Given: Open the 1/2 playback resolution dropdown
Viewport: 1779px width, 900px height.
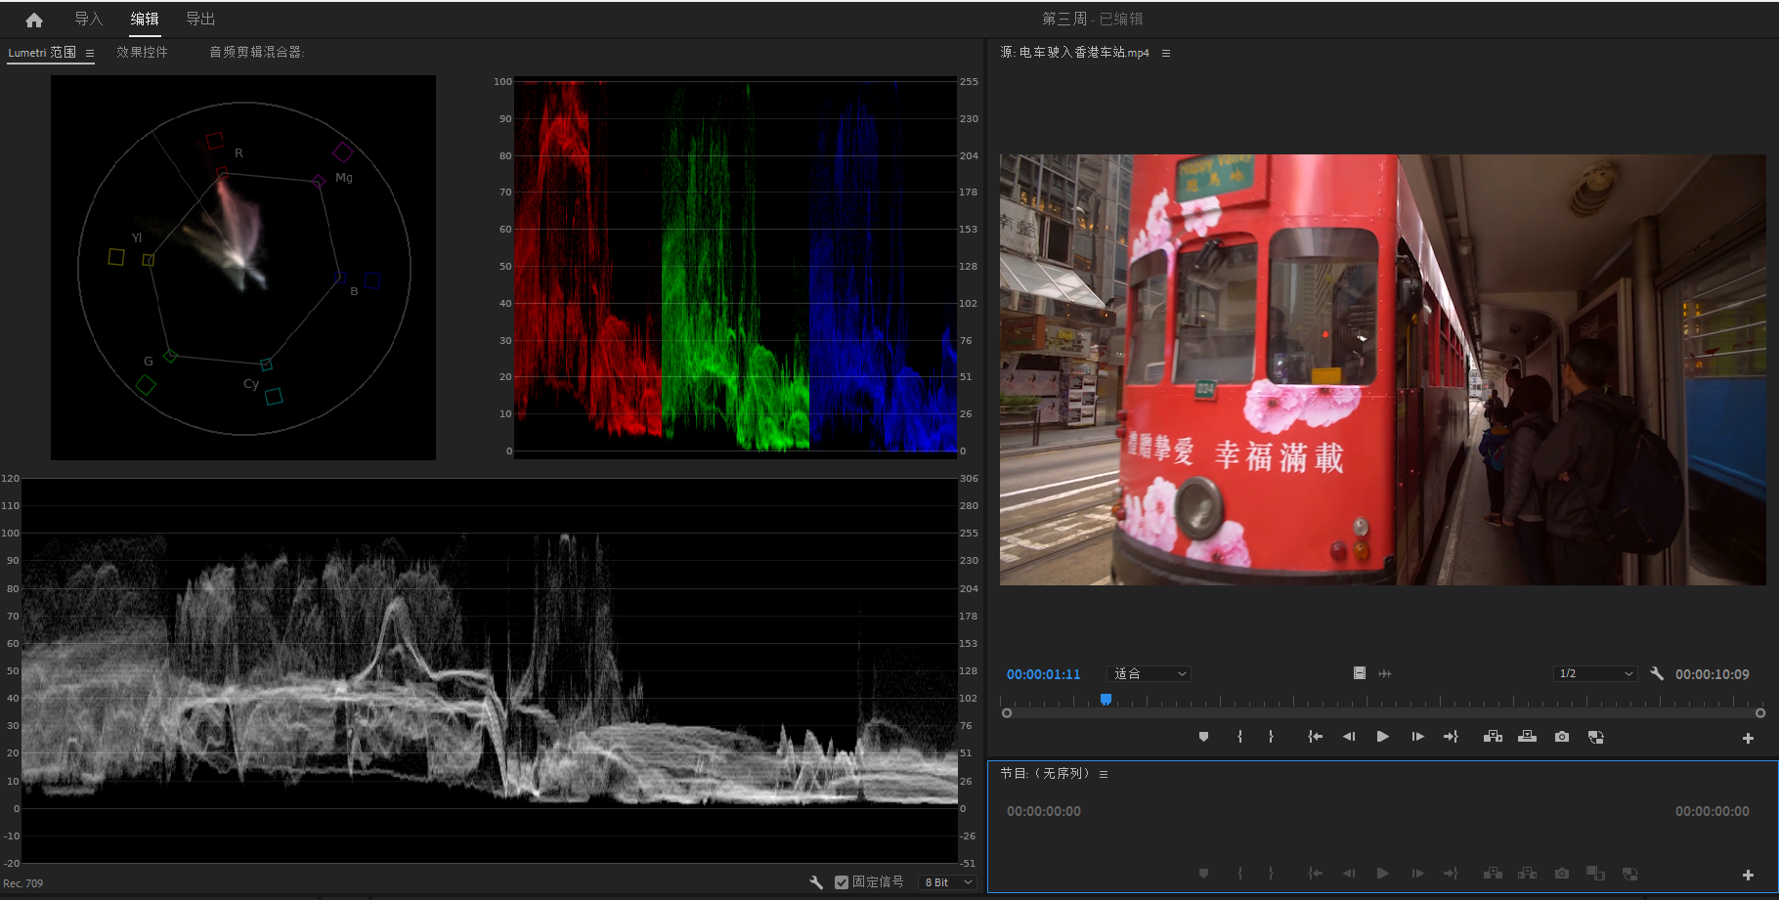Looking at the screenshot, I should [x=1594, y=673].
